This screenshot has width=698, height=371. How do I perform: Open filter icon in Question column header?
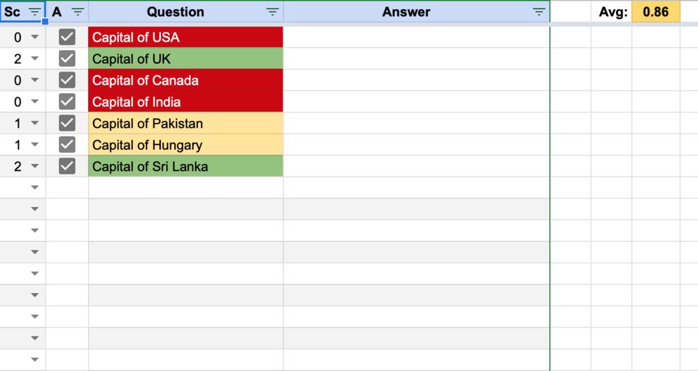(272, 12)
